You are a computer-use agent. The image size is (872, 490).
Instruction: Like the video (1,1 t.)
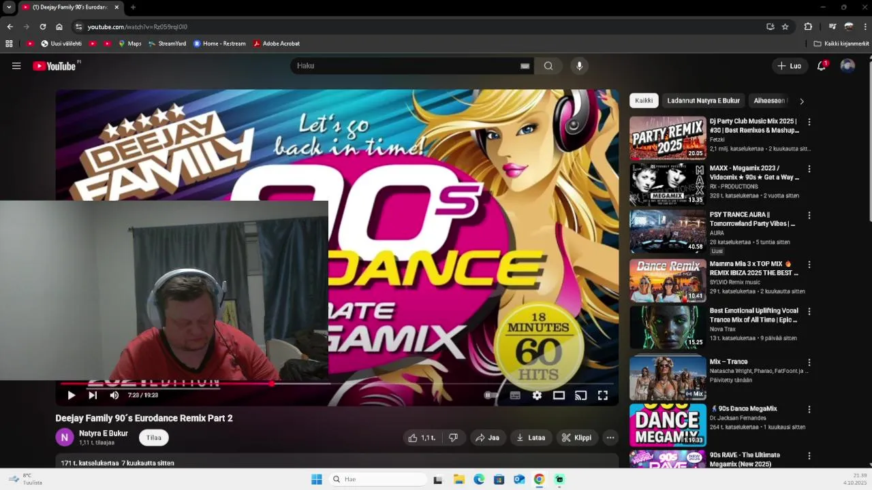[422, 438]
